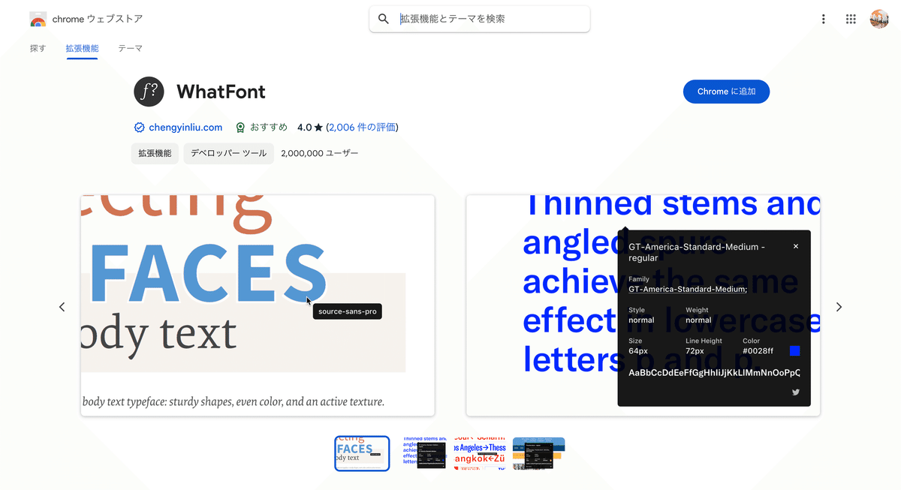The width and height of the screenshot is (901, 490).
Task: Switch to the 拡張機能 tab
Action: 82,48
